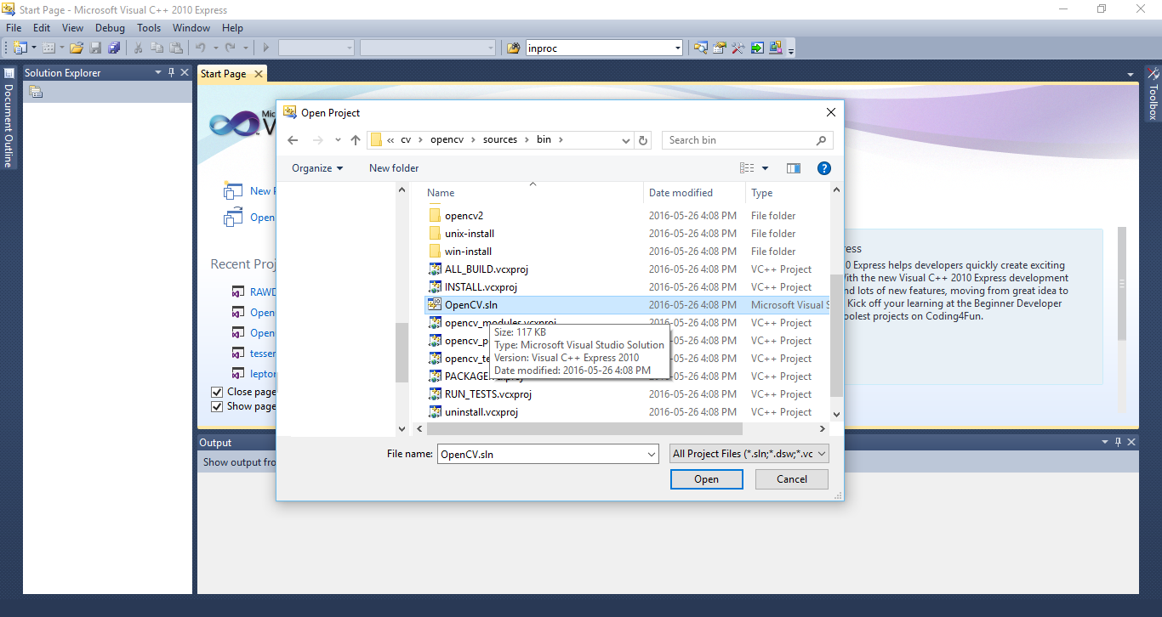Click the navigation pane vertical scrollbar
This screenshot has width=1162, height=617.
click(x=402, y=353)
